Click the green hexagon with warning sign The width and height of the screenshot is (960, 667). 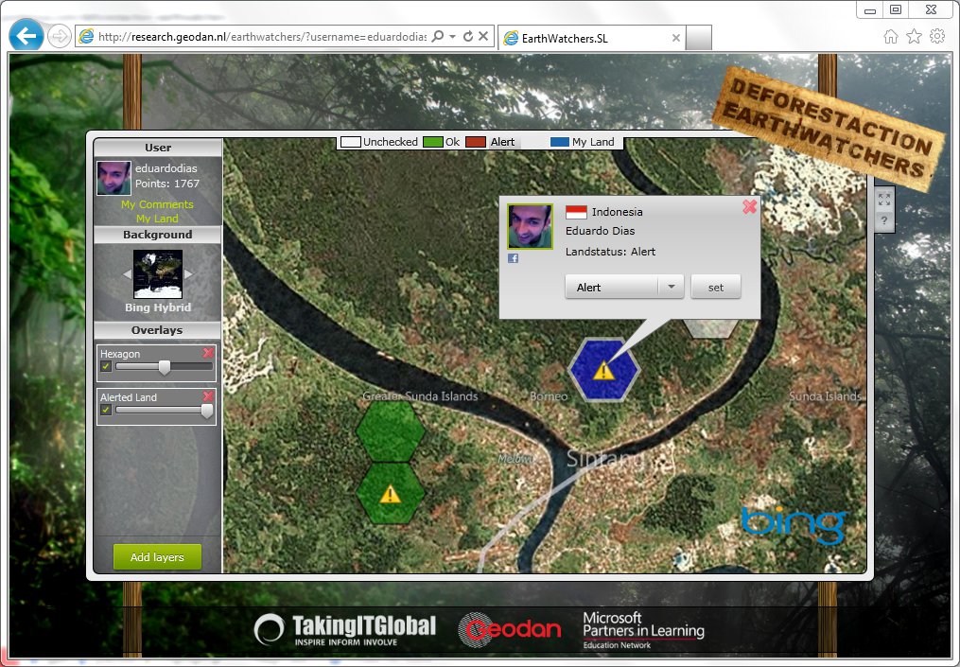tap(390, 494)
